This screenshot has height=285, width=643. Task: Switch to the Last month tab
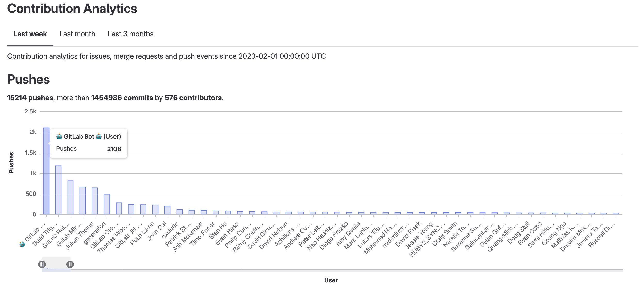pyautogui.click(x=77, y=34)
